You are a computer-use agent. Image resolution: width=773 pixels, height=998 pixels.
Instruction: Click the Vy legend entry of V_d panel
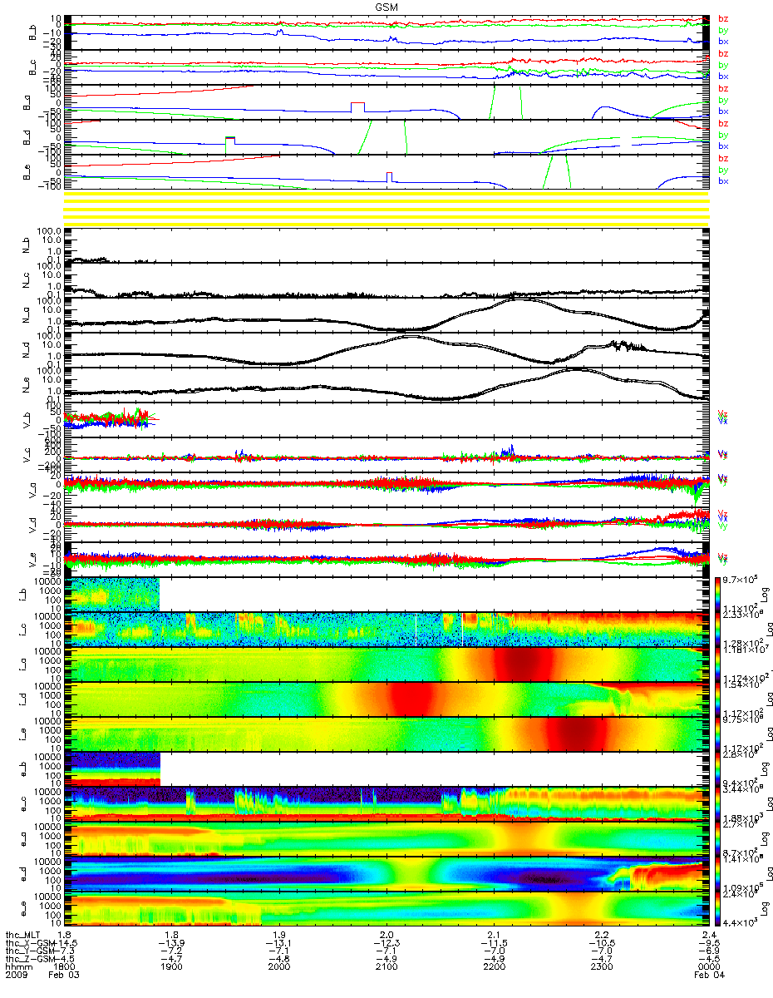tap(723, 526)
